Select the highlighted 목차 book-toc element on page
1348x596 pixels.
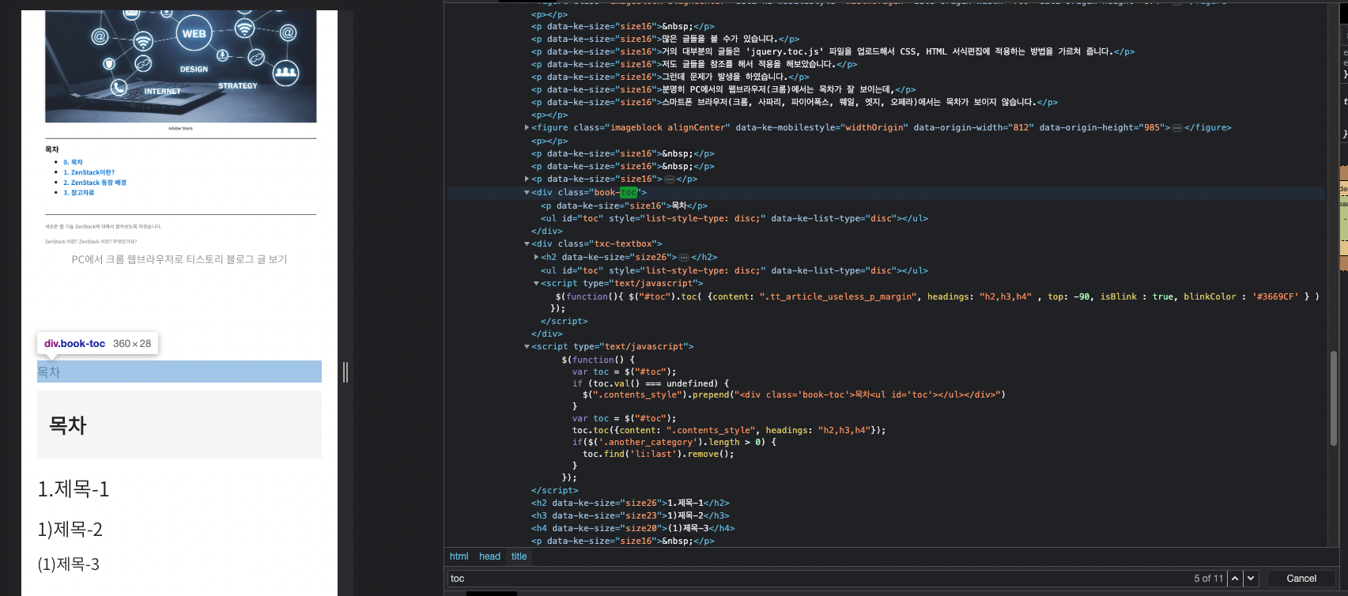tap(179, 372)
